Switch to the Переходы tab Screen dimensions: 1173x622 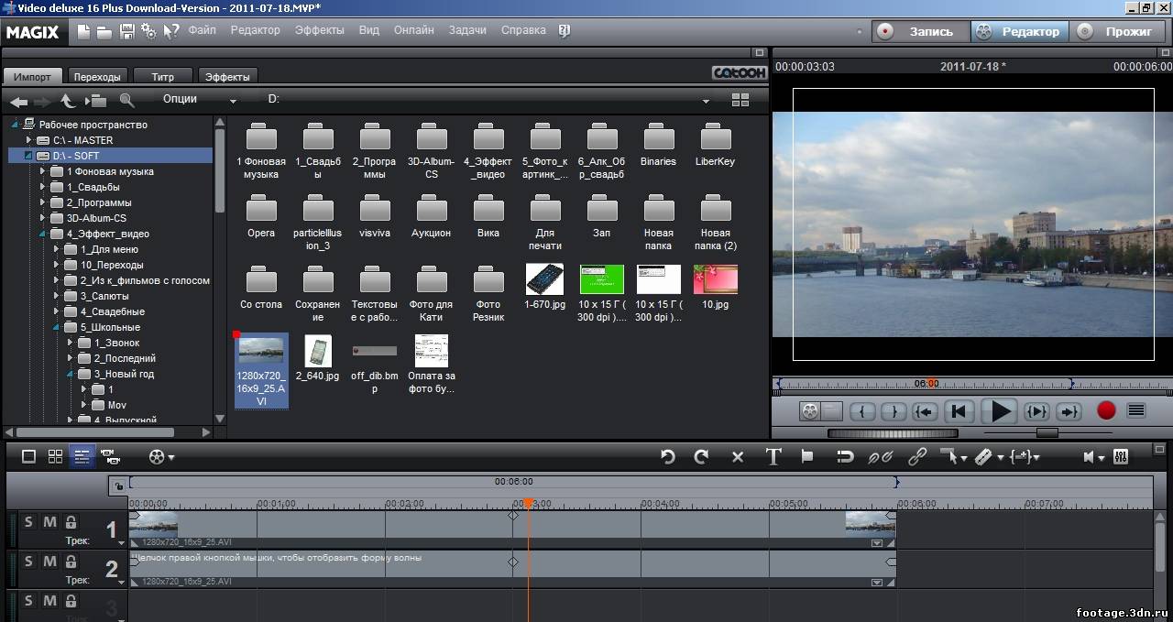[x=97, y=76]
